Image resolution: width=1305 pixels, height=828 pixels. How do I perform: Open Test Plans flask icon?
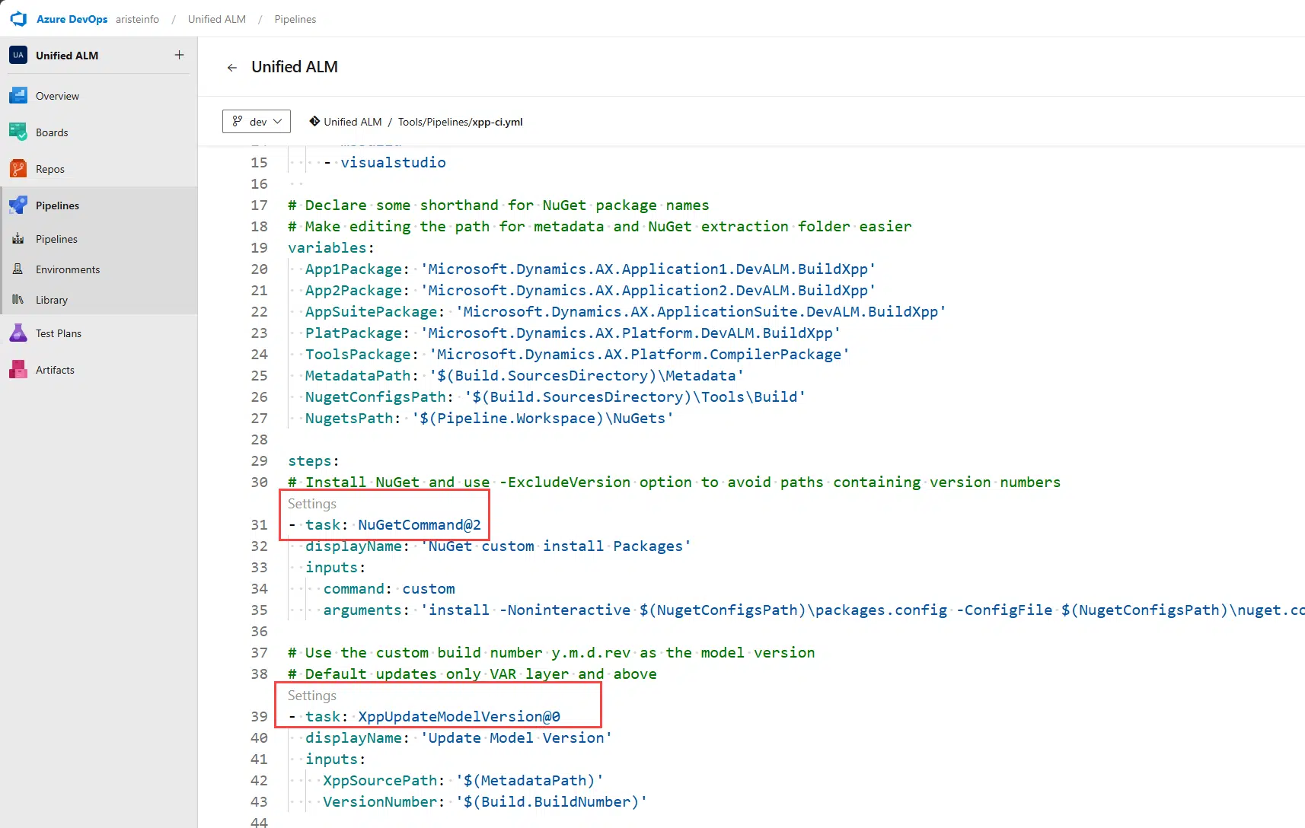[18, 333]
